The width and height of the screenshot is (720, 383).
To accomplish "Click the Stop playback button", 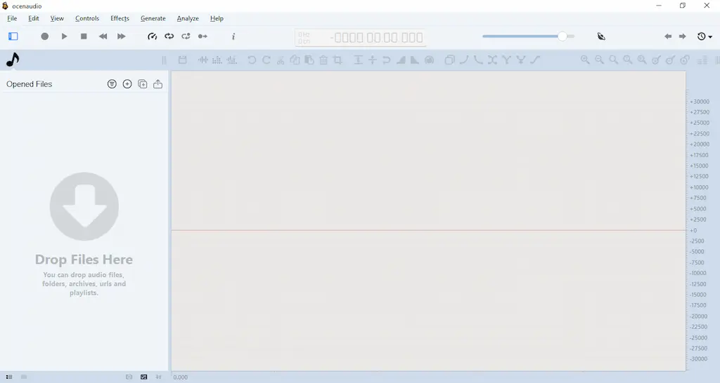I will tap(84, 36).
